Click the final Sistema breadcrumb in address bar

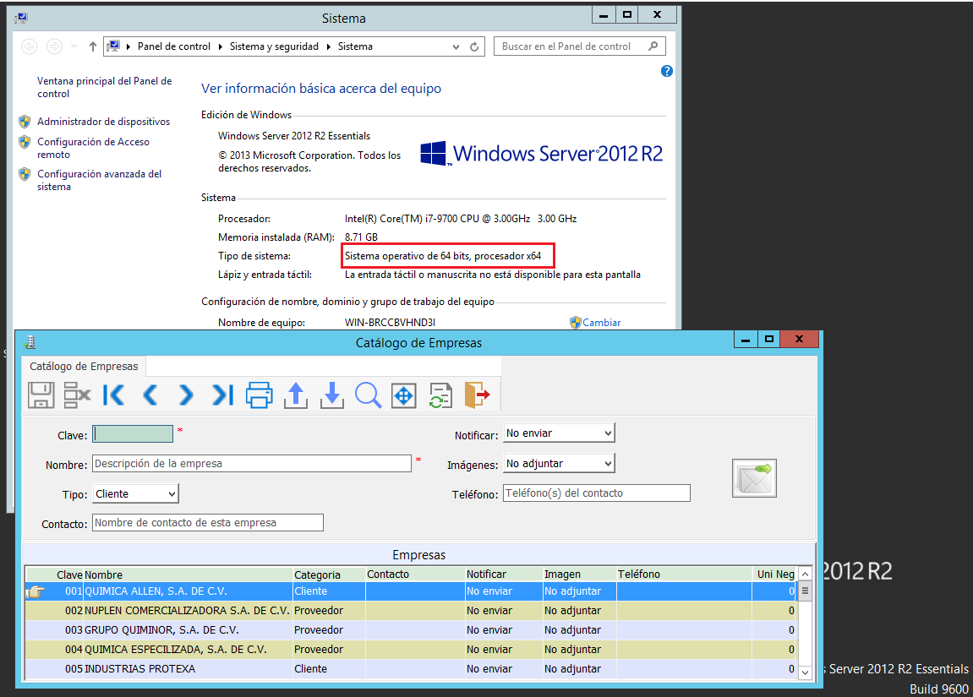[x=356, y=46]
